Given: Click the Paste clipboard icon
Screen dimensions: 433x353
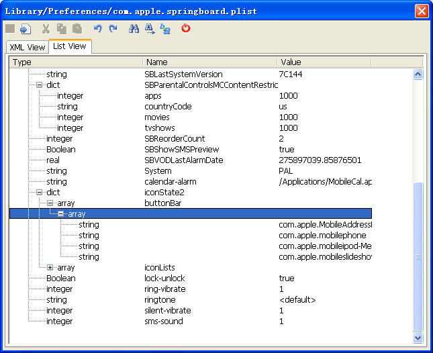Looking at the screenshot, I should pos(77,29).
